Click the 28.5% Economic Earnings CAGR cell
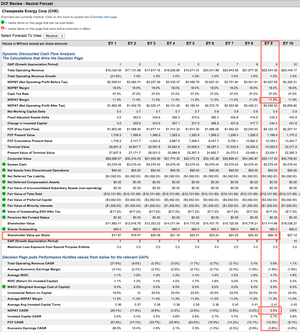Image resolution: width=300 pixels, height=332 pixels. coord(117,328)
